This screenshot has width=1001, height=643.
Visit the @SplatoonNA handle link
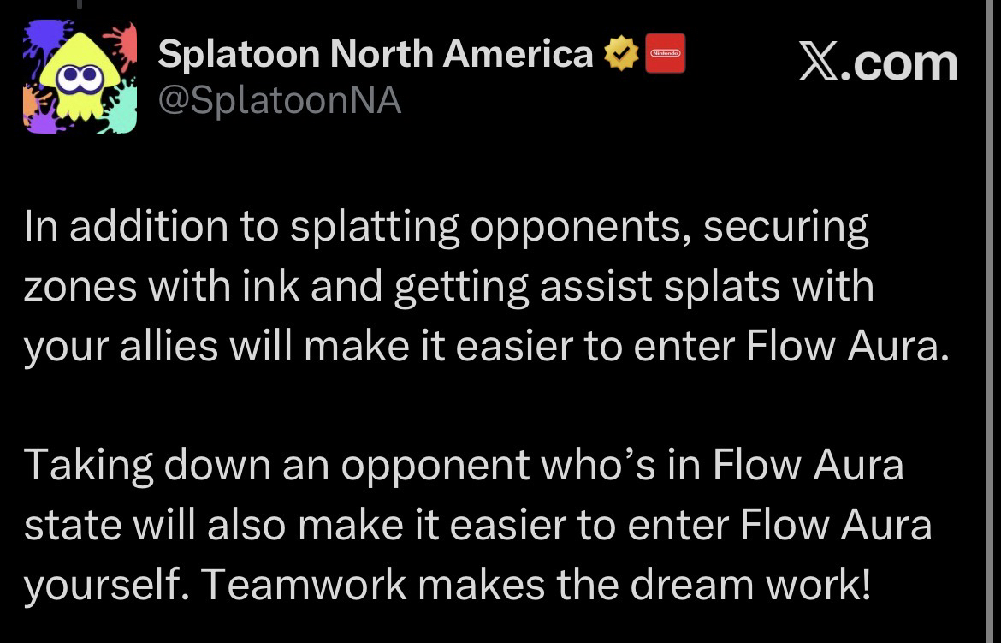pos(280,101)
